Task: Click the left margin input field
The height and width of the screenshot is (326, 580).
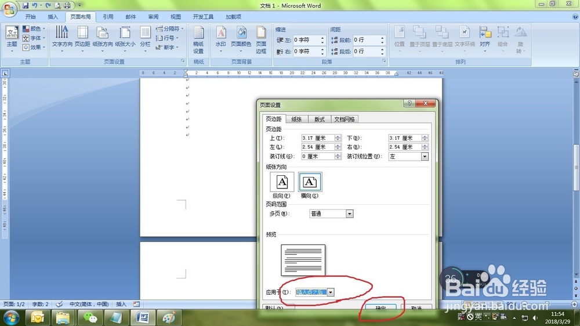Action: pyautogui.click(x=318, y=147)
